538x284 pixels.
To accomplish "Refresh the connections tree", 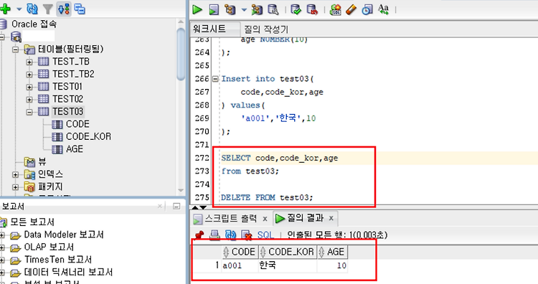I will (32, 9).
